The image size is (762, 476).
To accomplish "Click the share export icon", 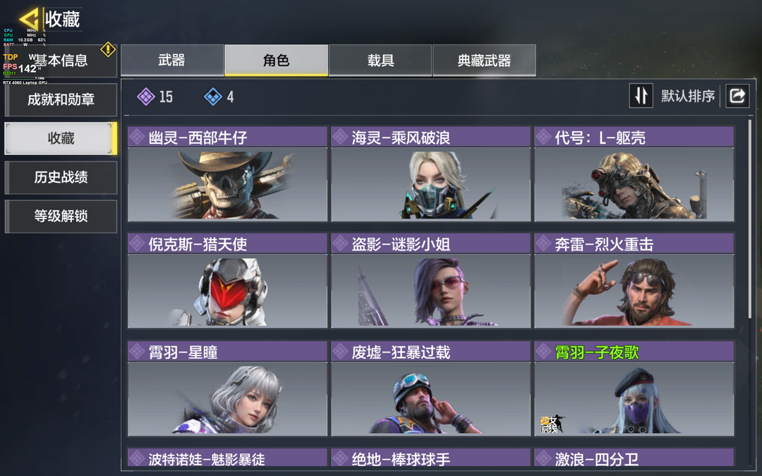I will [x=737, y=96].
